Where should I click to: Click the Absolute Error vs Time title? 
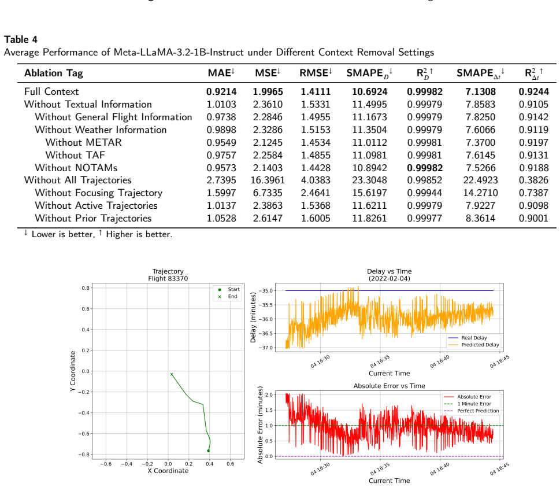tap(390, 386)
